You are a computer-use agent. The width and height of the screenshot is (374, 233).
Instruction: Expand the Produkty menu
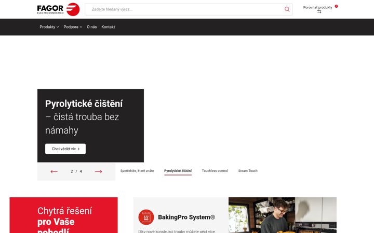pos(49,27)
